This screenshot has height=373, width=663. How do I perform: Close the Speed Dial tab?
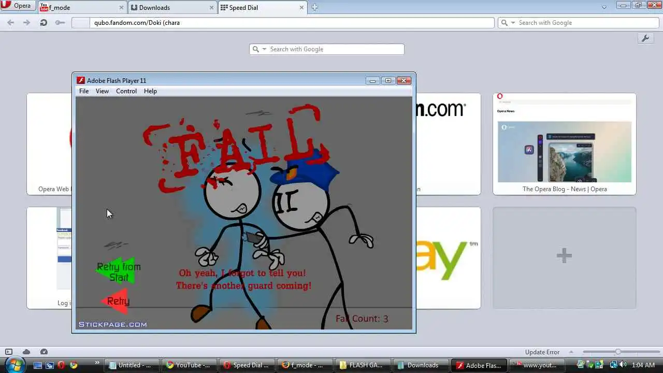302,8
